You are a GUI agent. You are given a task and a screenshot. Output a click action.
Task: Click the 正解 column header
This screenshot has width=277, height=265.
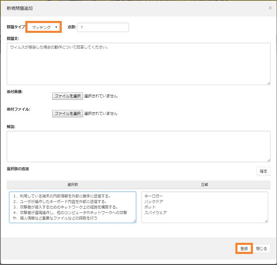coord(204,185)
